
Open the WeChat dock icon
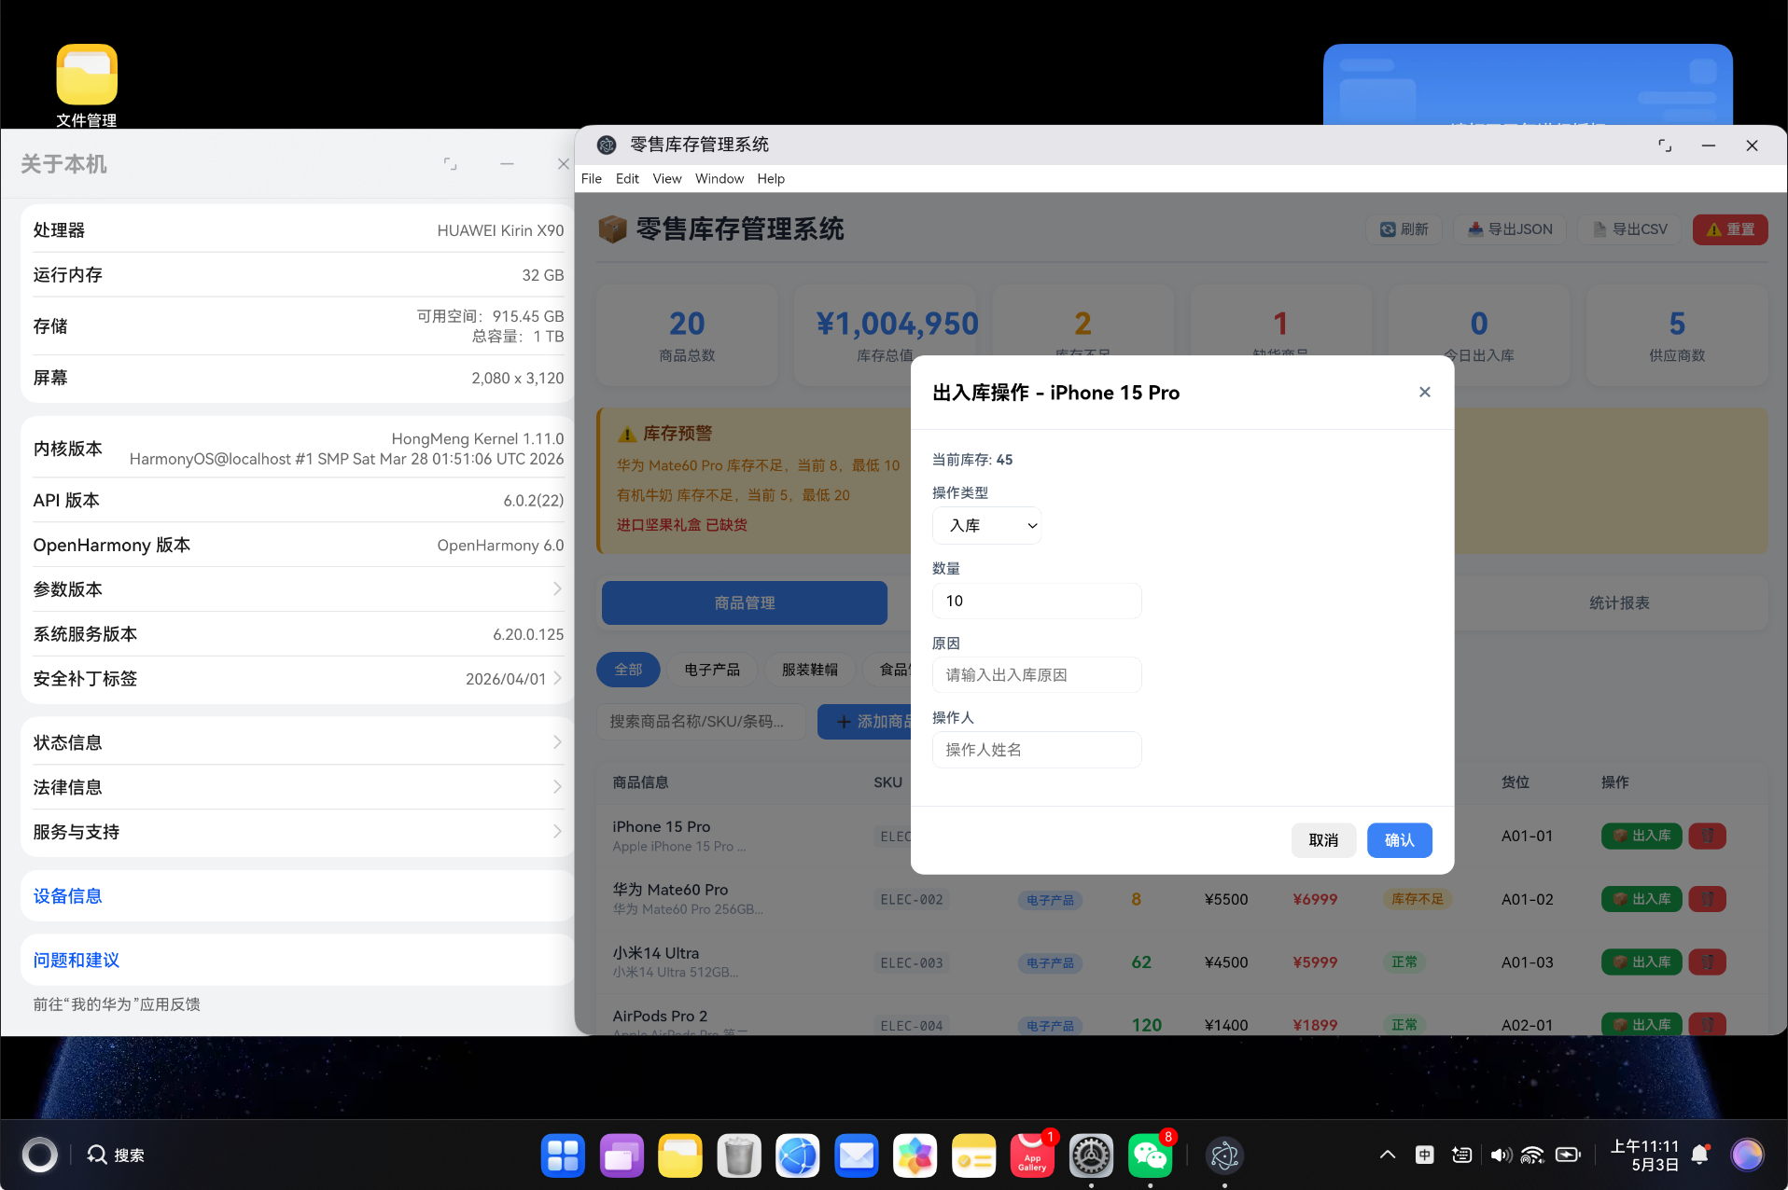coord(1150,1155)
